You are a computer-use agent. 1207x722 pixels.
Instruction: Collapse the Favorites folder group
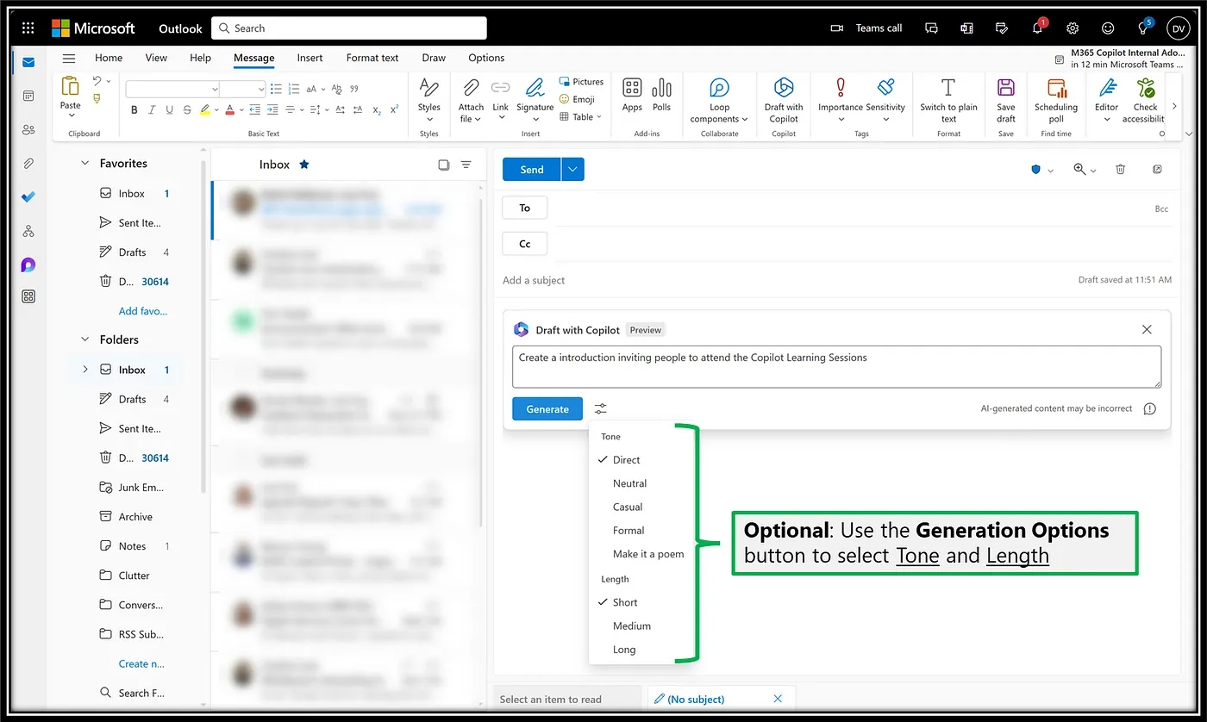[x=85, y=163]
